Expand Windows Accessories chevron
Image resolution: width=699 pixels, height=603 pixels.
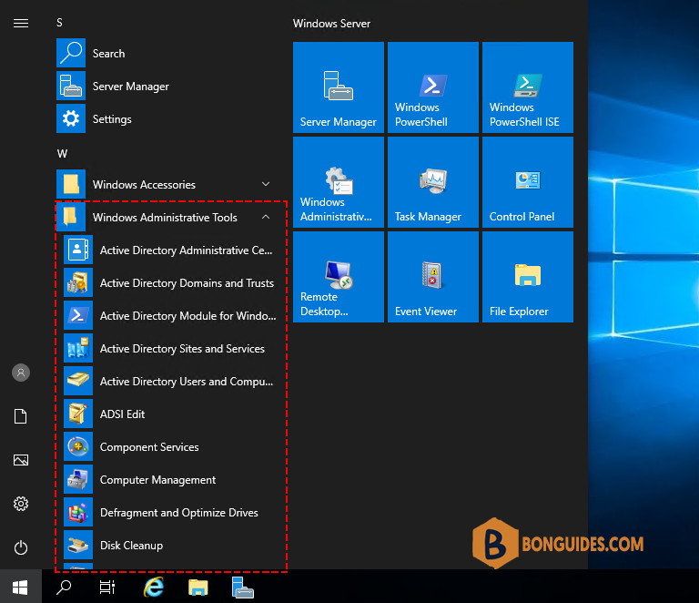266,184
